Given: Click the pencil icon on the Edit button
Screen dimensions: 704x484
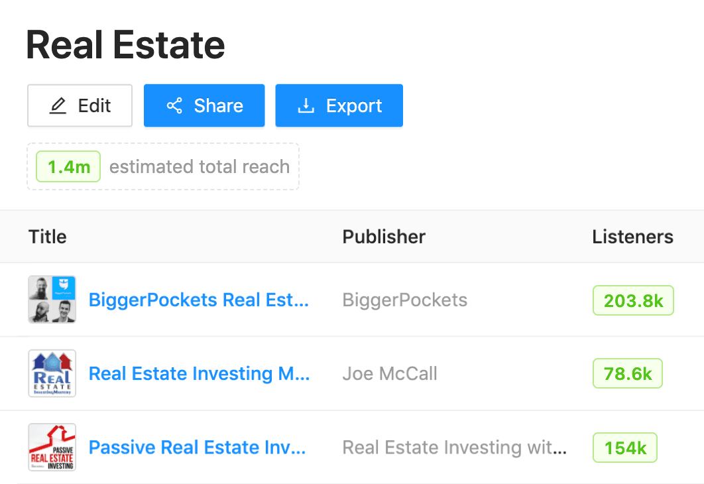Looking at the screenshot, I should [60, 105].
